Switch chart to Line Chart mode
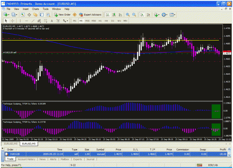Viewport: 233px width, 168px height. 120,14
